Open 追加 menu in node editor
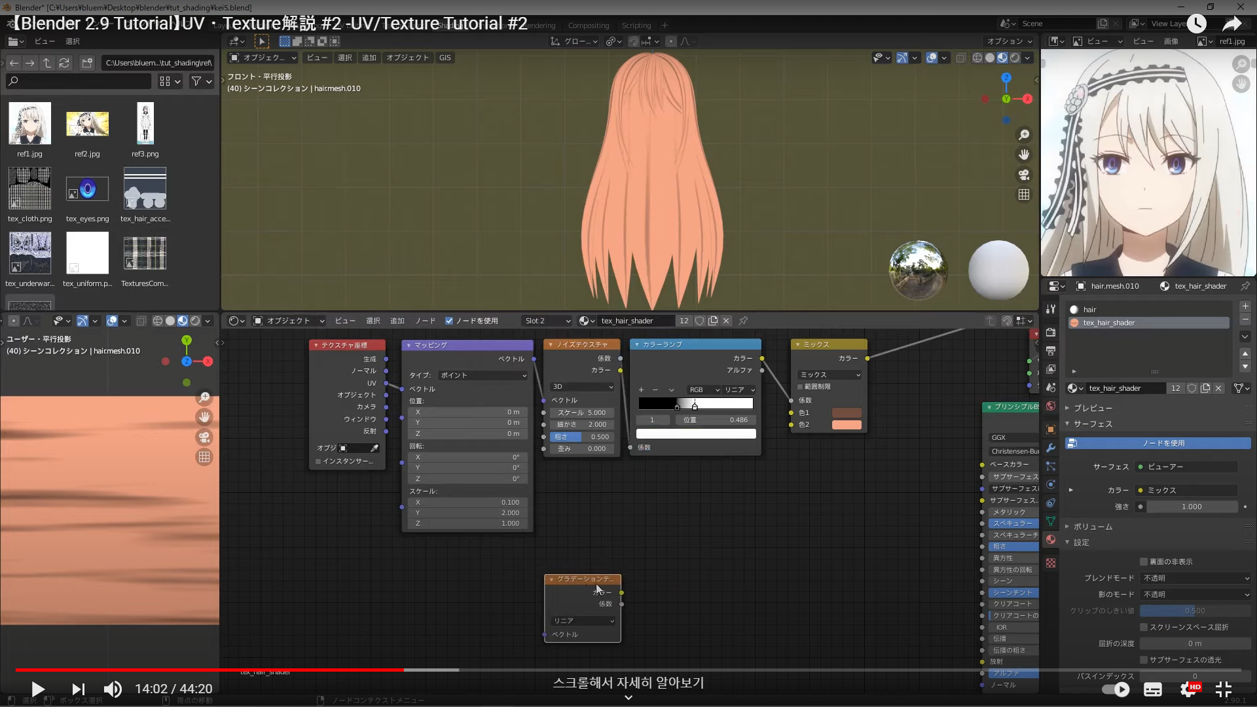Viewport: 1257px width, 707px height. click(397, 321)
